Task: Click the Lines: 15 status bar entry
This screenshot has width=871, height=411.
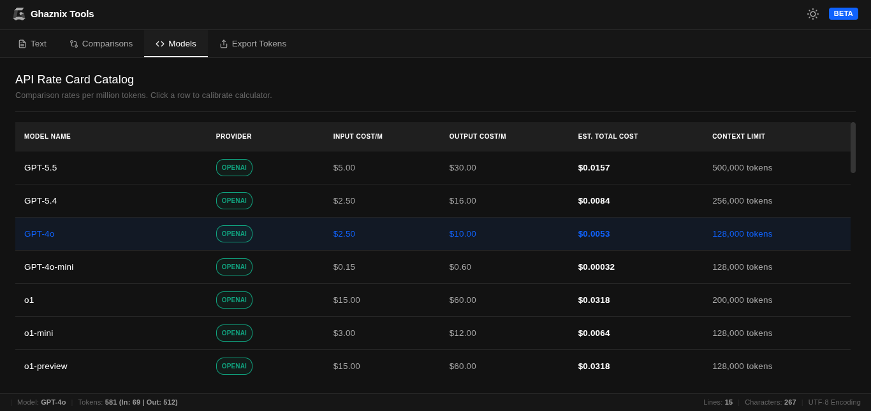Action: pyautogui.click(x=718, y=402)
